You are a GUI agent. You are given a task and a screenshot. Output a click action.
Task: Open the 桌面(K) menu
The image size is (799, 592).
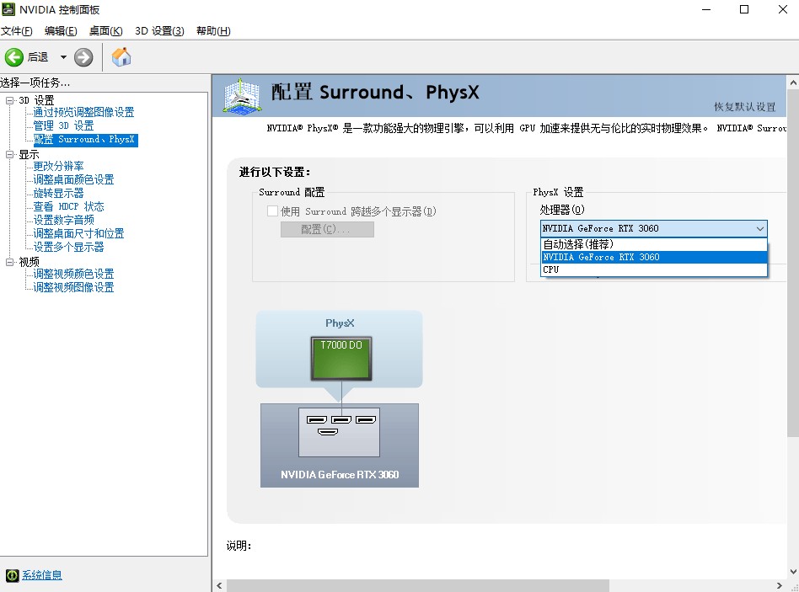point(105,31)
